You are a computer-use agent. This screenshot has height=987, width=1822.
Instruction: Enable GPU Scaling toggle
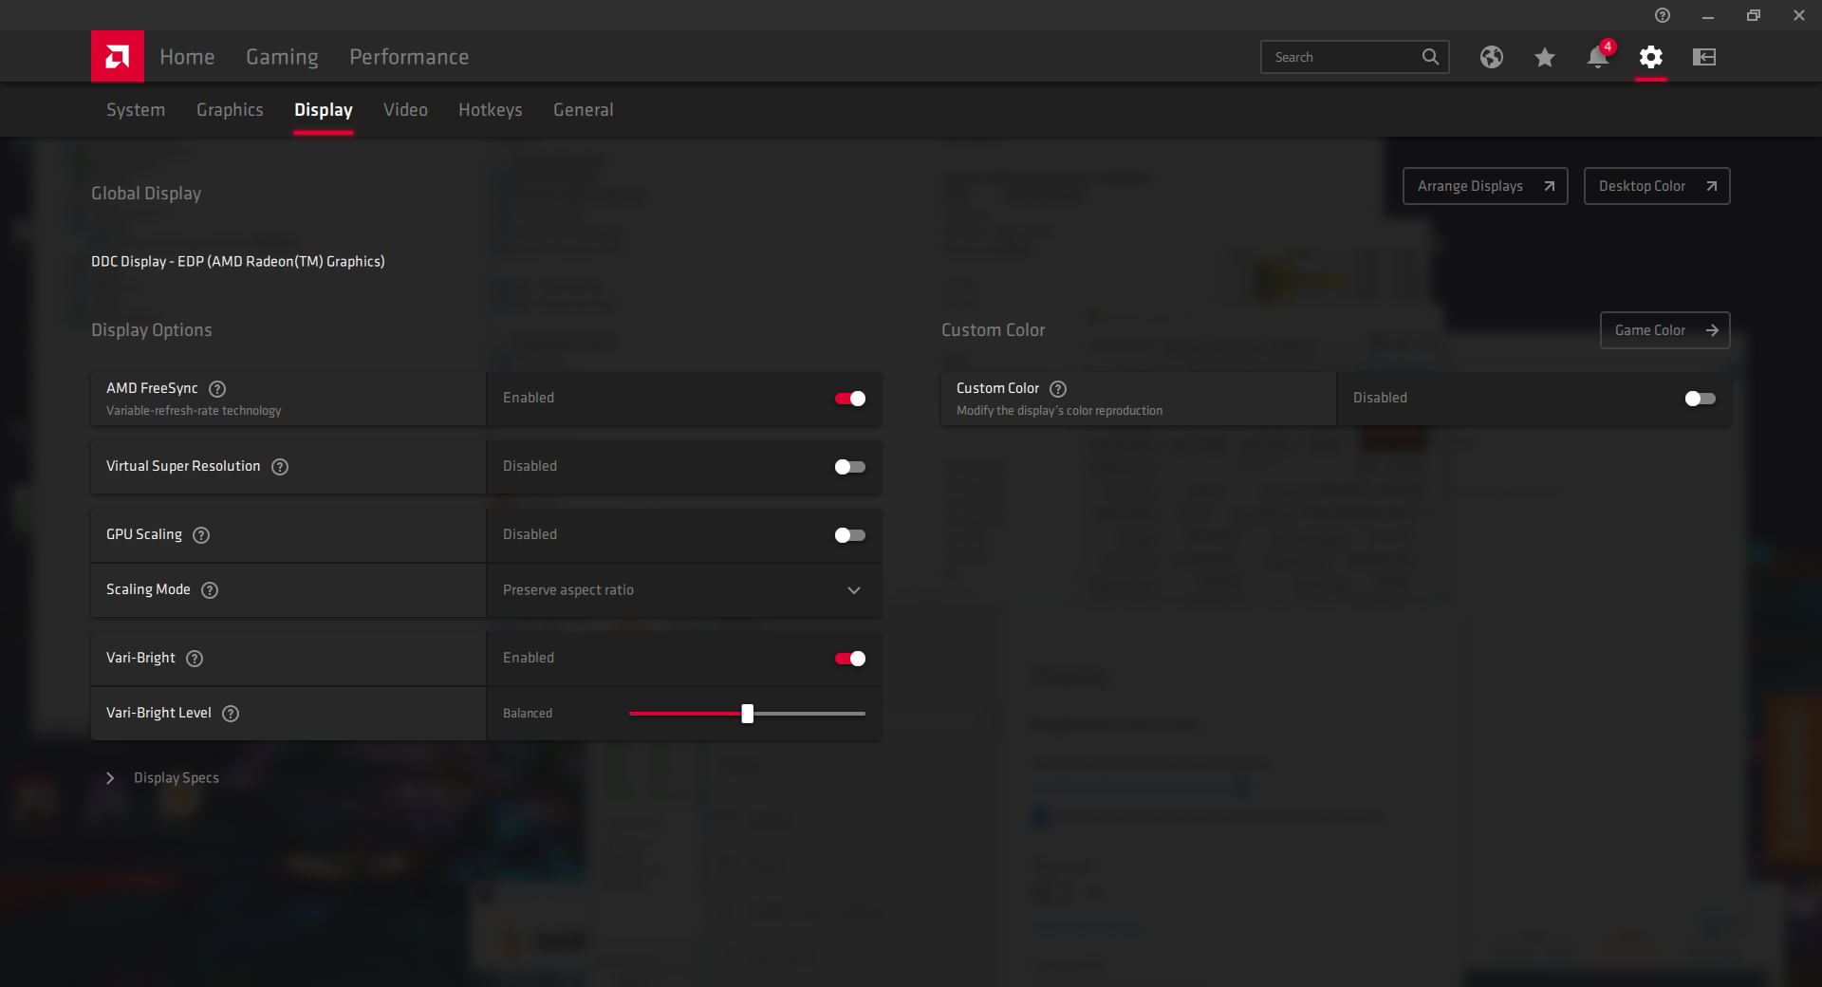pos(850,535)
